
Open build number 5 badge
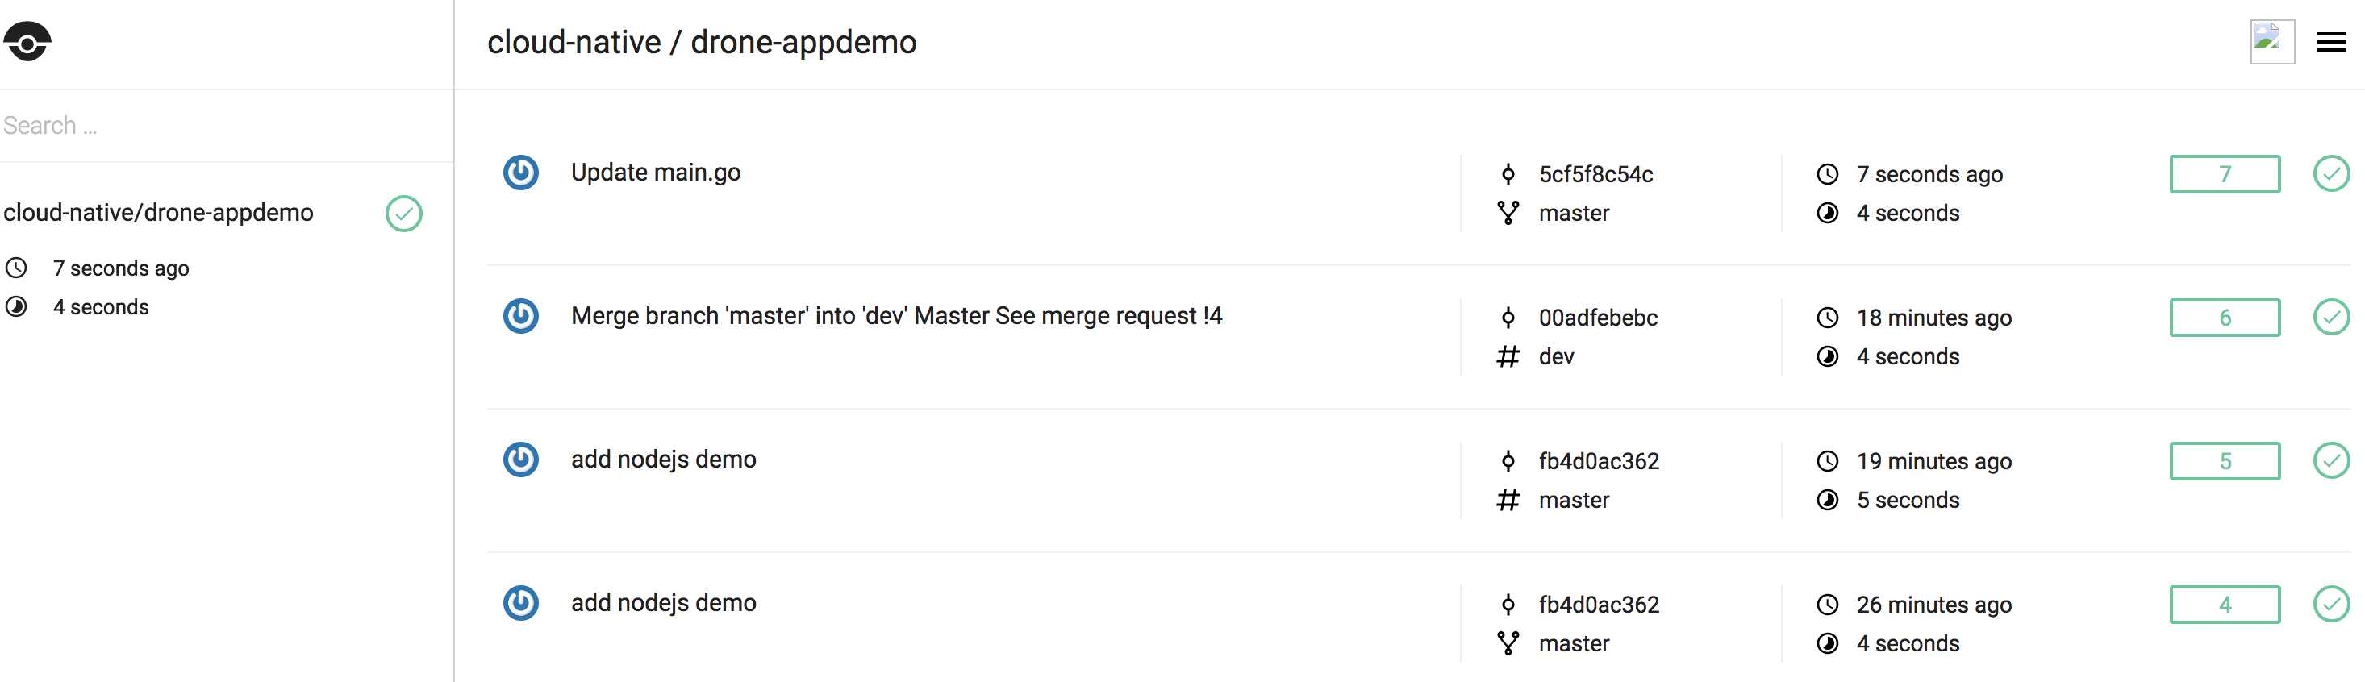2225,461
